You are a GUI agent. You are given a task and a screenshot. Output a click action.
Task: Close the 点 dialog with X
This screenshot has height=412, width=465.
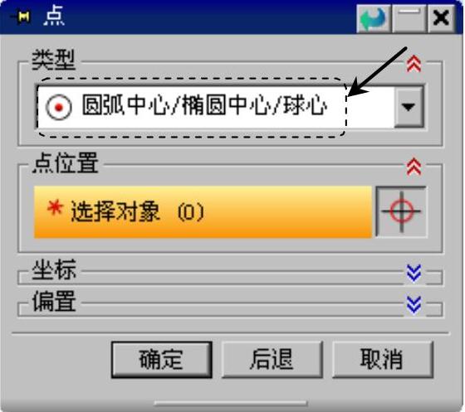coord(441,18)
